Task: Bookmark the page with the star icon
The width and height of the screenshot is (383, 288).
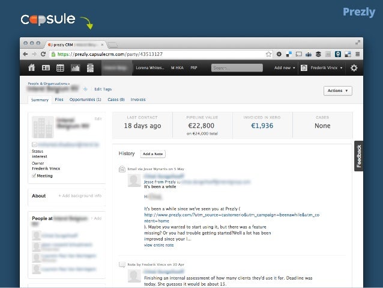Action: [x=268, y=54]
